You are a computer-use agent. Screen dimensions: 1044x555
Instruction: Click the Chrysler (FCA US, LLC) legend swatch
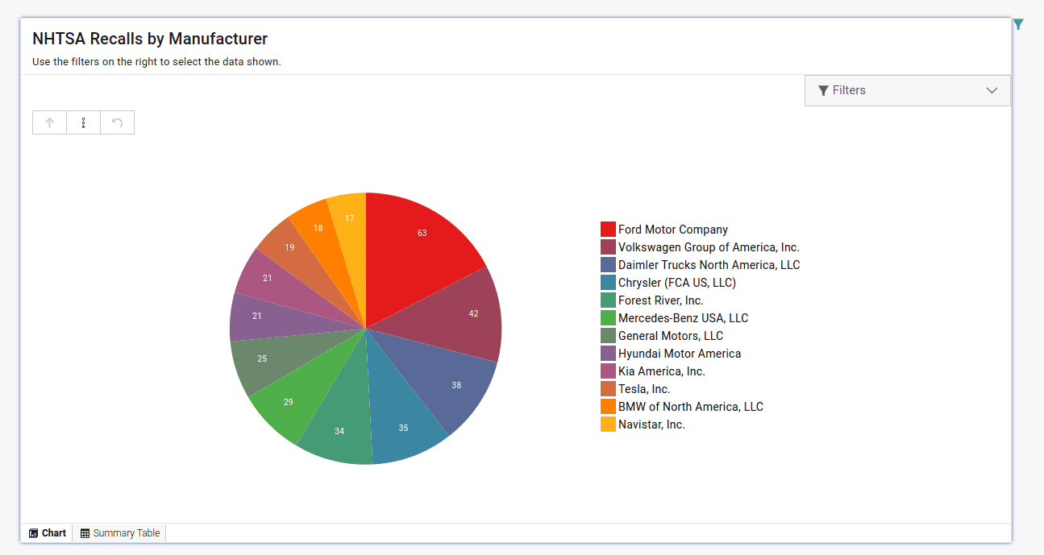[x=608, y=283]
